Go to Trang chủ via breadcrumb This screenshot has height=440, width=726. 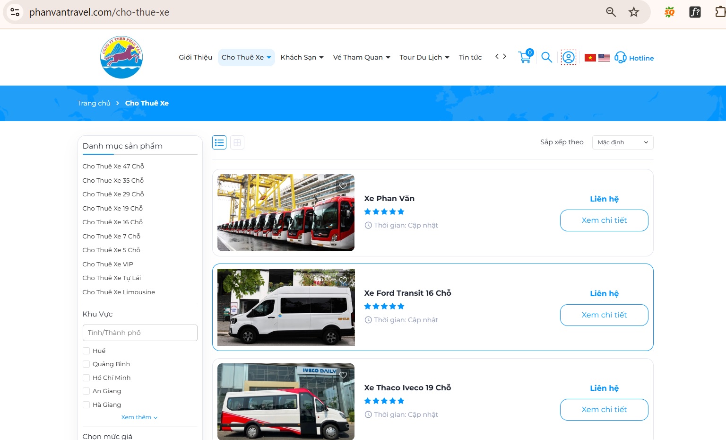click(x=93, y=103)
